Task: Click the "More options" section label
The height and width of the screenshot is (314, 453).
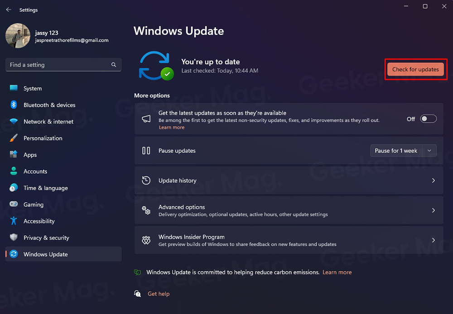Action: [152, 95]
